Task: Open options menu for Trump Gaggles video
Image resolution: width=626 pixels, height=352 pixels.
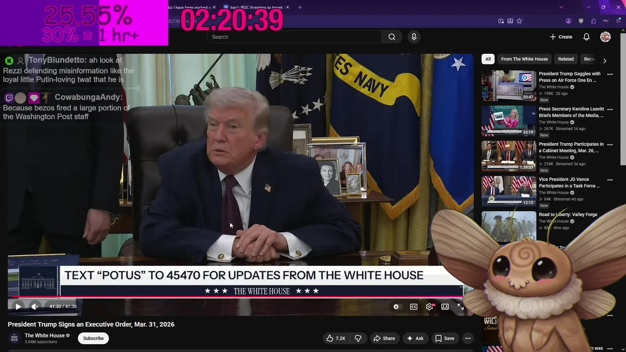Action: (x=610, y=74)
